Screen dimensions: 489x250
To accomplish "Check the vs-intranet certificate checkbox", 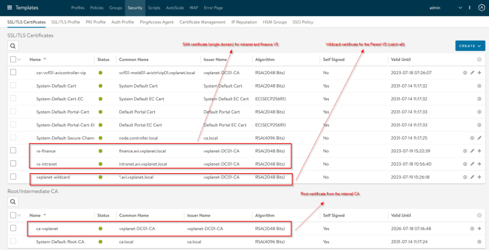I will tap(13, 164).
